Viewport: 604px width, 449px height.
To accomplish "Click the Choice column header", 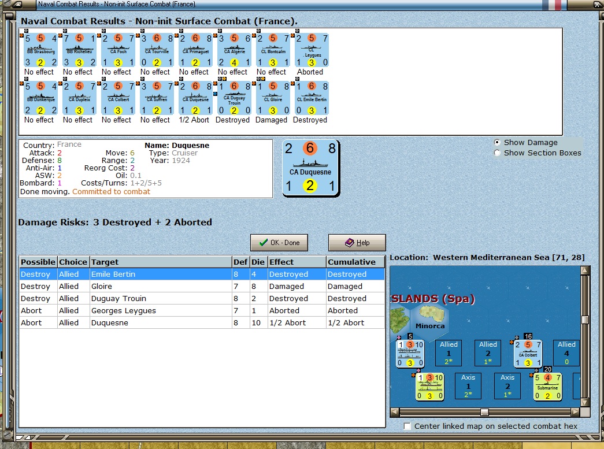I will click(73, 262).
